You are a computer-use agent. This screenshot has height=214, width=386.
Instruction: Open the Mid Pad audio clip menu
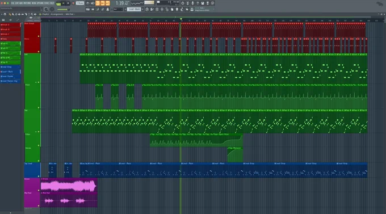point(42,193)
